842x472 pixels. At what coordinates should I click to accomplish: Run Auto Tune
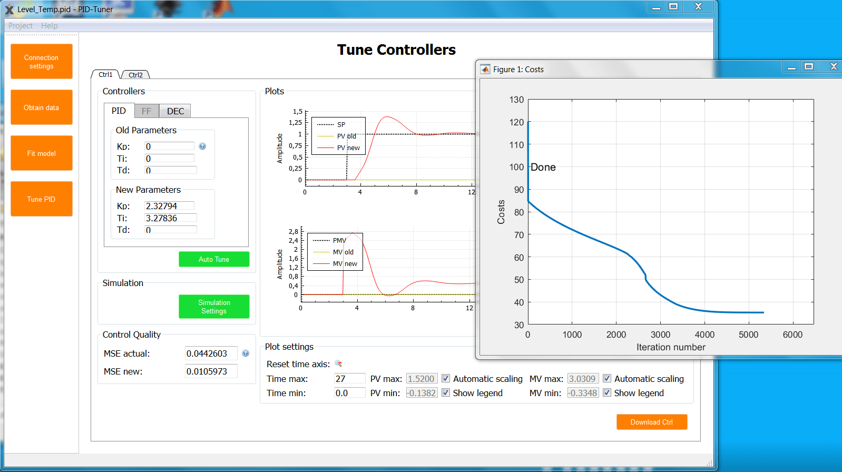point(214,259)
